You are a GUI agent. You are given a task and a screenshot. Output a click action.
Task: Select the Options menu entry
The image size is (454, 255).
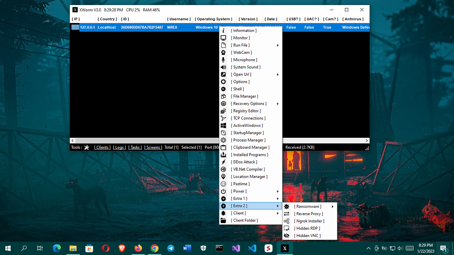tap(240, 81)
